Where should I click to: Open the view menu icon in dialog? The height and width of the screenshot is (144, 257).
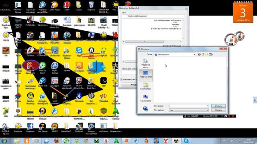211,54
